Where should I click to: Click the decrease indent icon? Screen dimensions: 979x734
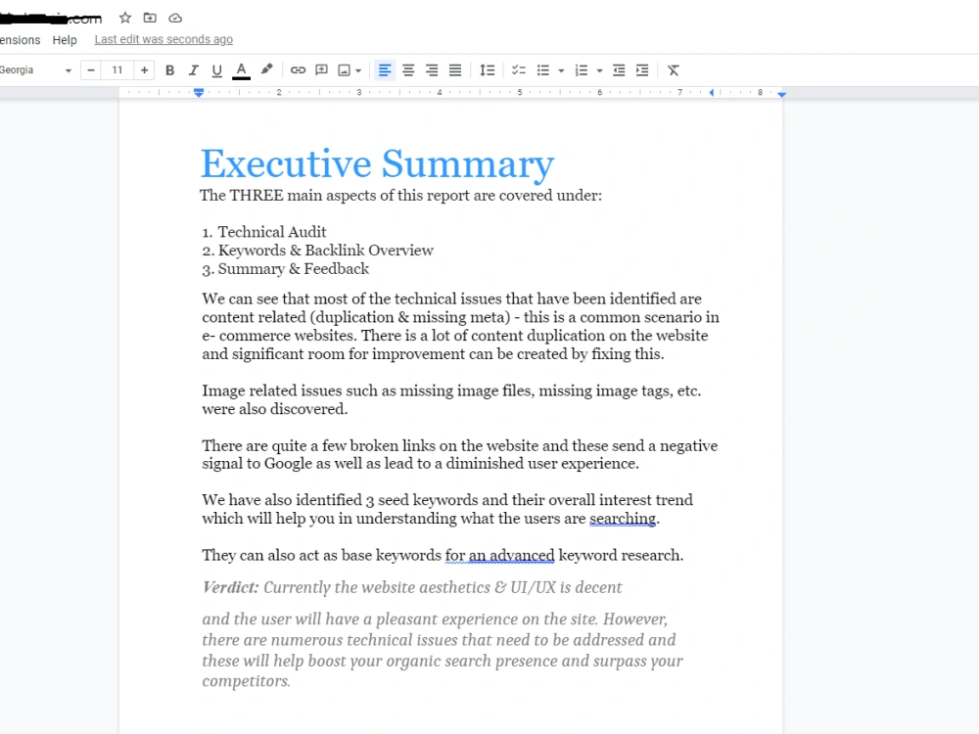coord(619,70)
